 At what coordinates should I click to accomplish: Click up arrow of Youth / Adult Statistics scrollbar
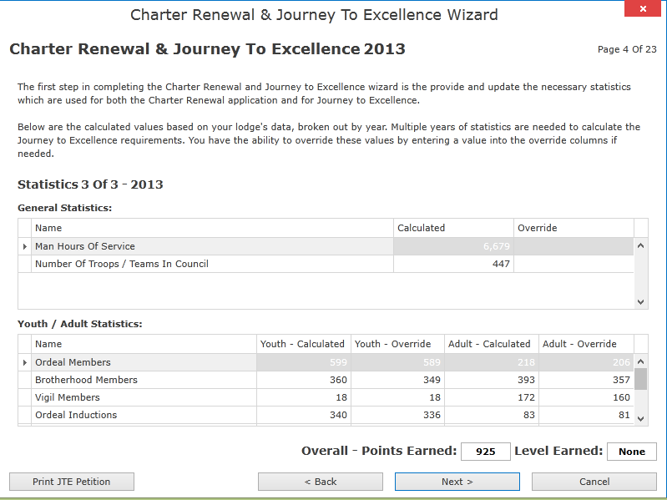[x=640, y=361]
